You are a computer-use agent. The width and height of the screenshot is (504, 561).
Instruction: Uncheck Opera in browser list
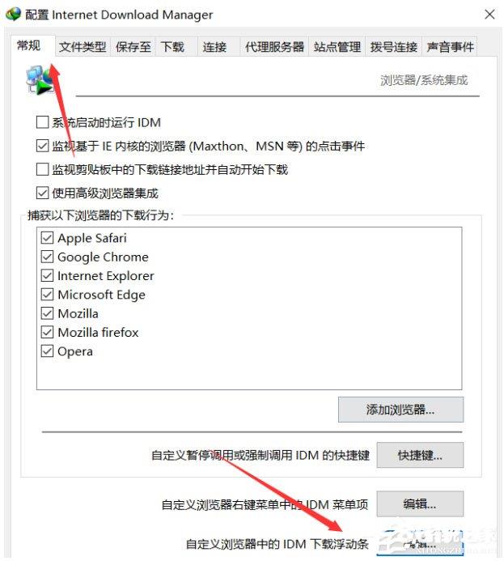point(47,351)
